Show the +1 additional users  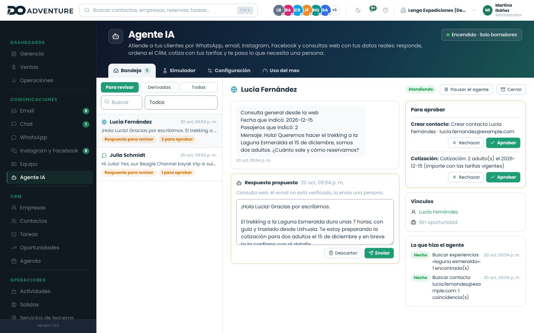coord(334,10)
